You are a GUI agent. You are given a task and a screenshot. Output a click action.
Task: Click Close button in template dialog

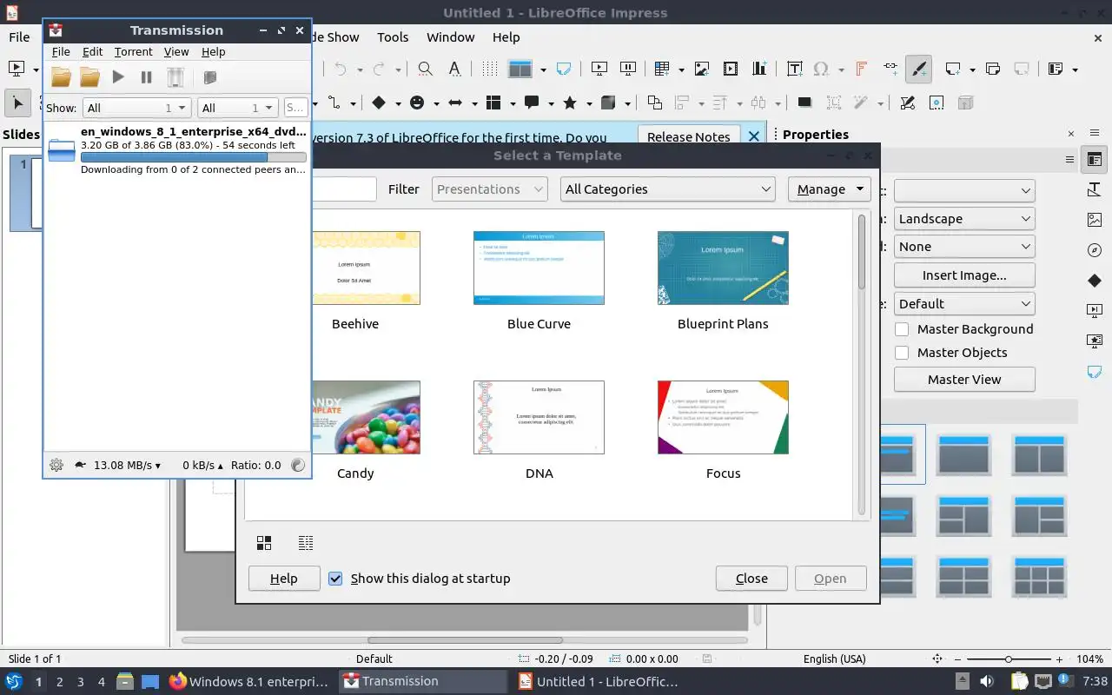tap(751, 579)
